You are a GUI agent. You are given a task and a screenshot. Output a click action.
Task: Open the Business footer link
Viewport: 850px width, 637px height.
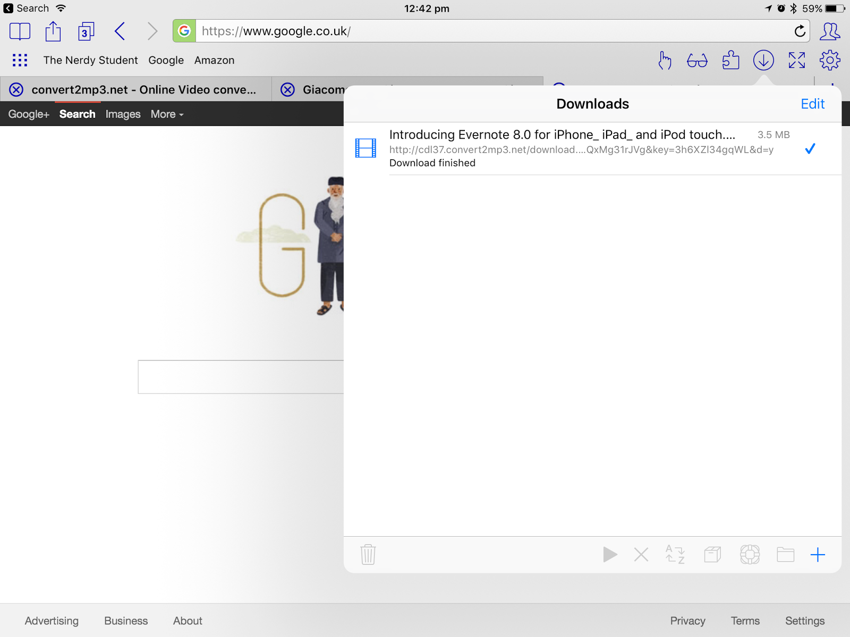point(126,621)
